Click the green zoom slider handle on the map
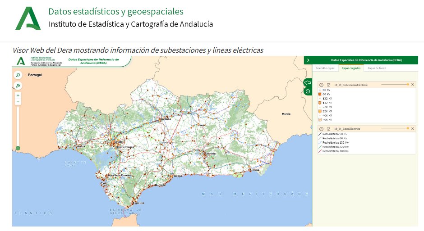424x231 pixels. click(18, 148)
